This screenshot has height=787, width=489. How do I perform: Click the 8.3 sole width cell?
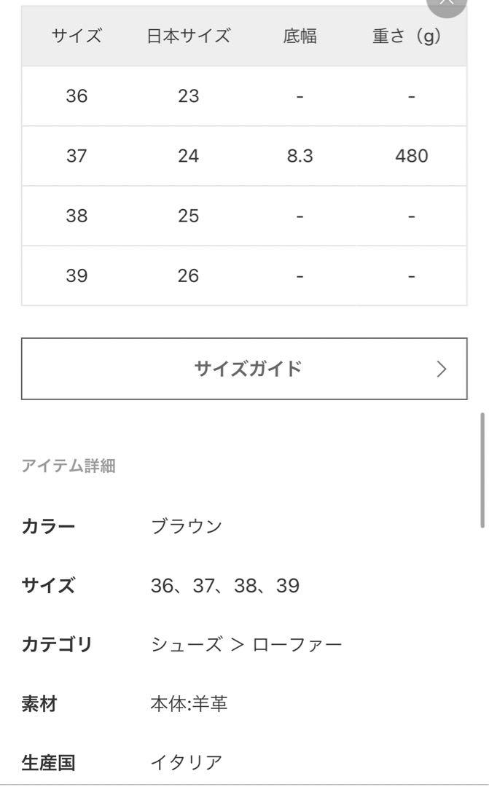300,156
